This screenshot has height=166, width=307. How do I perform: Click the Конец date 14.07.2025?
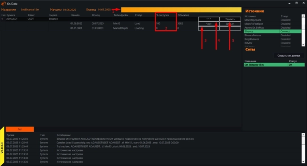(x=104, y=10)
